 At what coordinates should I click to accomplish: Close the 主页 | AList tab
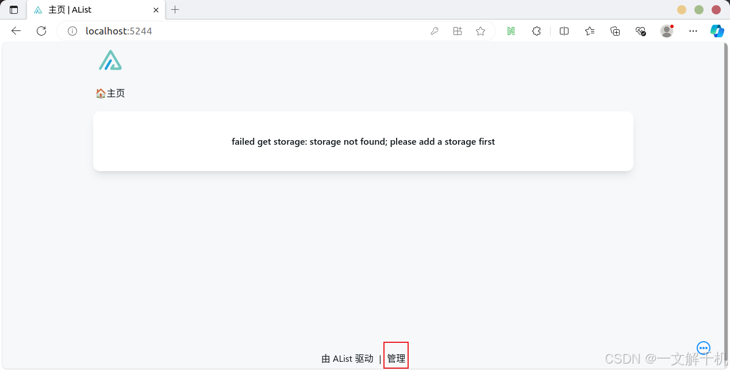pos(156,10)
